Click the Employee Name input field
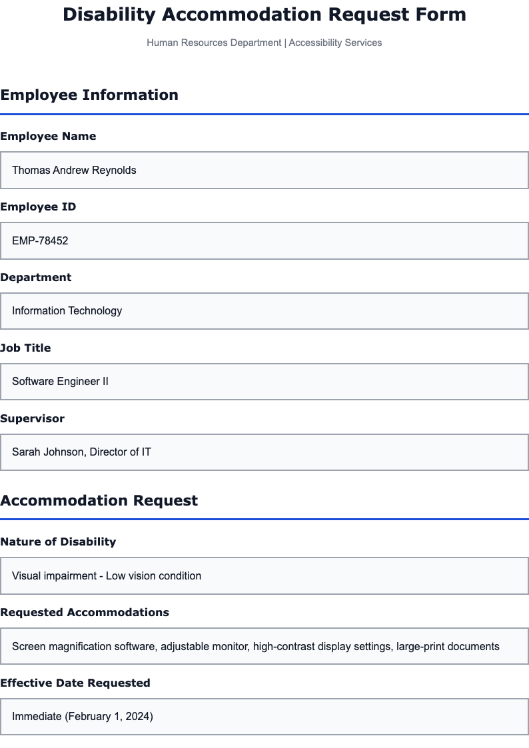Viewport: 529px width, 748px height. coord(264,170)
